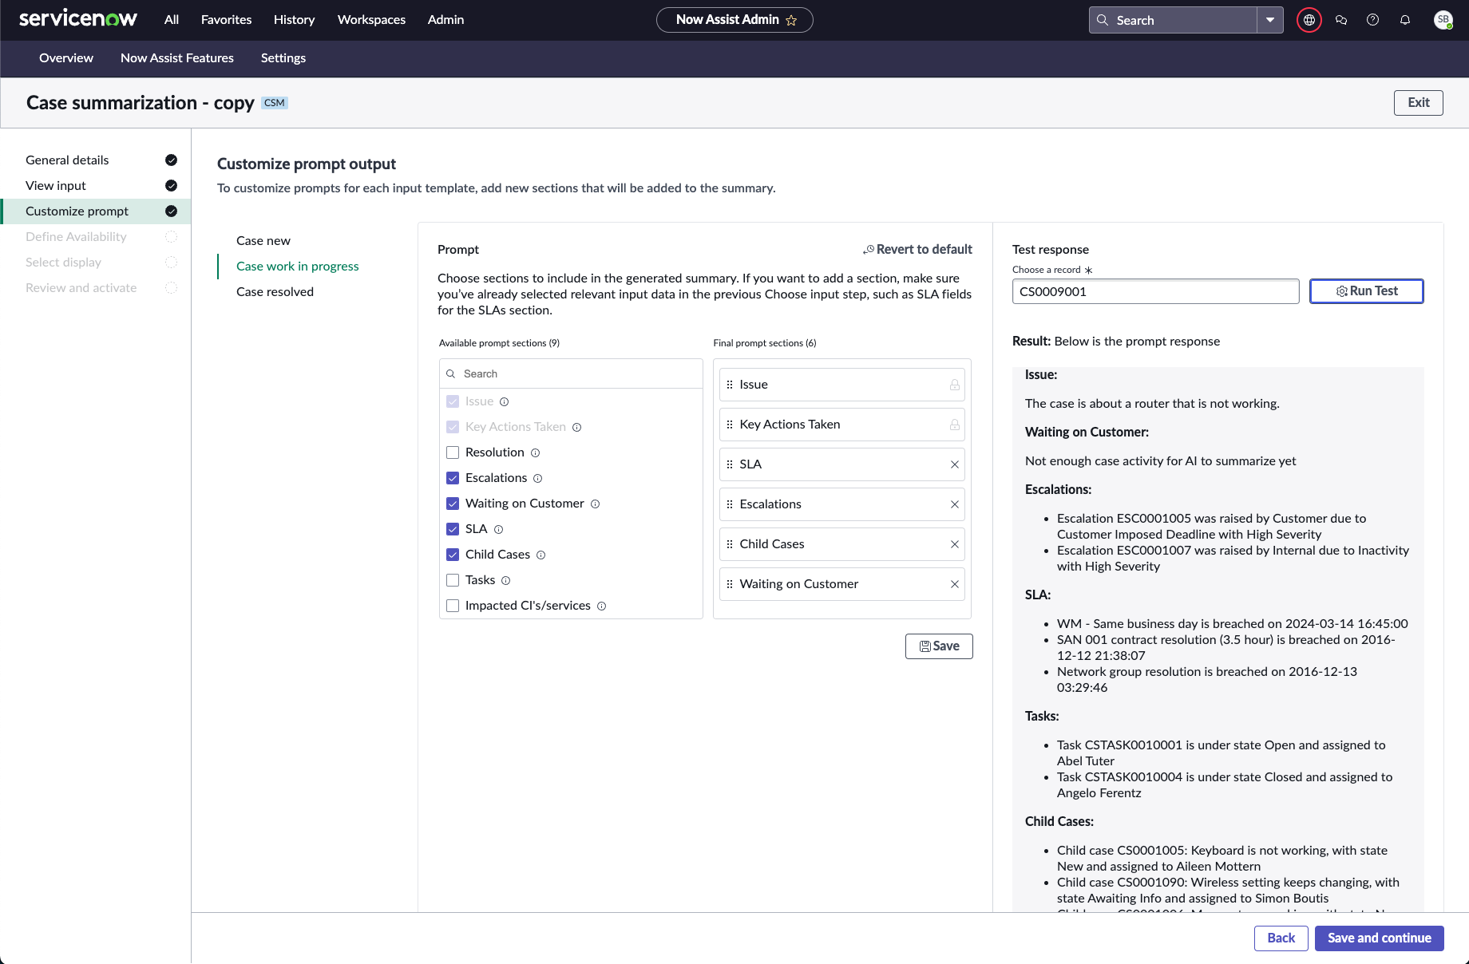Click the lock icon on Key Actions Taken

tap(955, 425)
